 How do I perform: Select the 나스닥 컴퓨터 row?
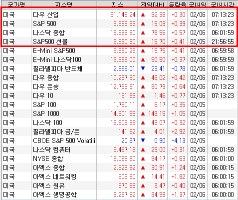pos(120,149)
